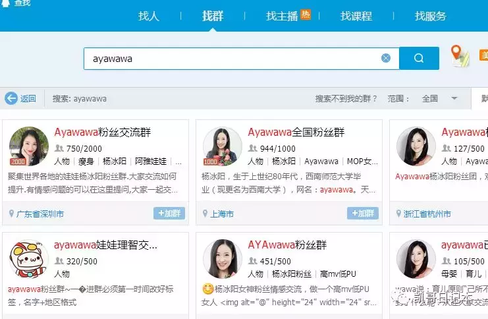Click the magnifier search button
488x319 pixels.
tap(419, 58)
